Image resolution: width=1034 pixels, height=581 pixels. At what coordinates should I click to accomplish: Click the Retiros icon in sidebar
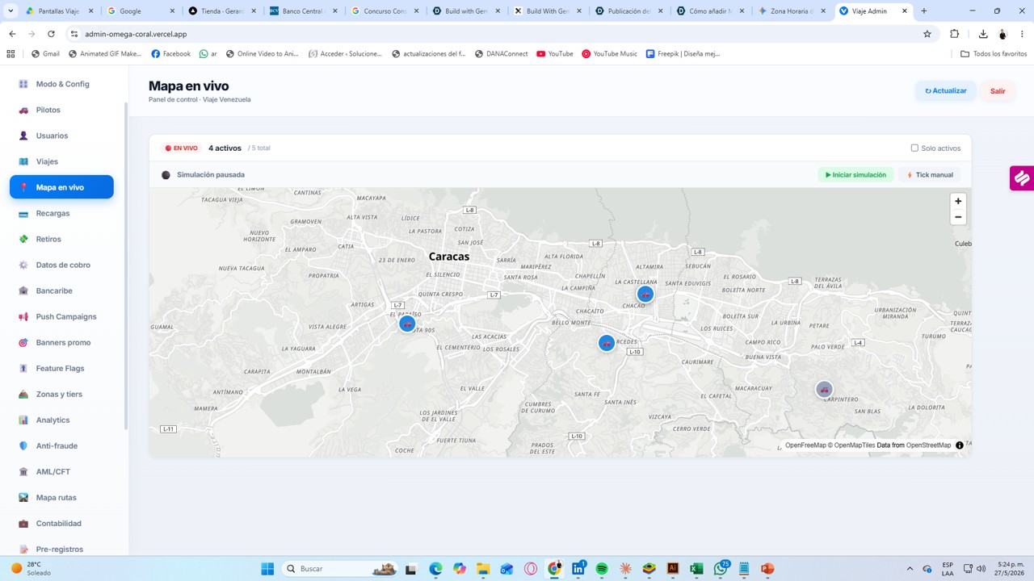(x=23, y=239)
